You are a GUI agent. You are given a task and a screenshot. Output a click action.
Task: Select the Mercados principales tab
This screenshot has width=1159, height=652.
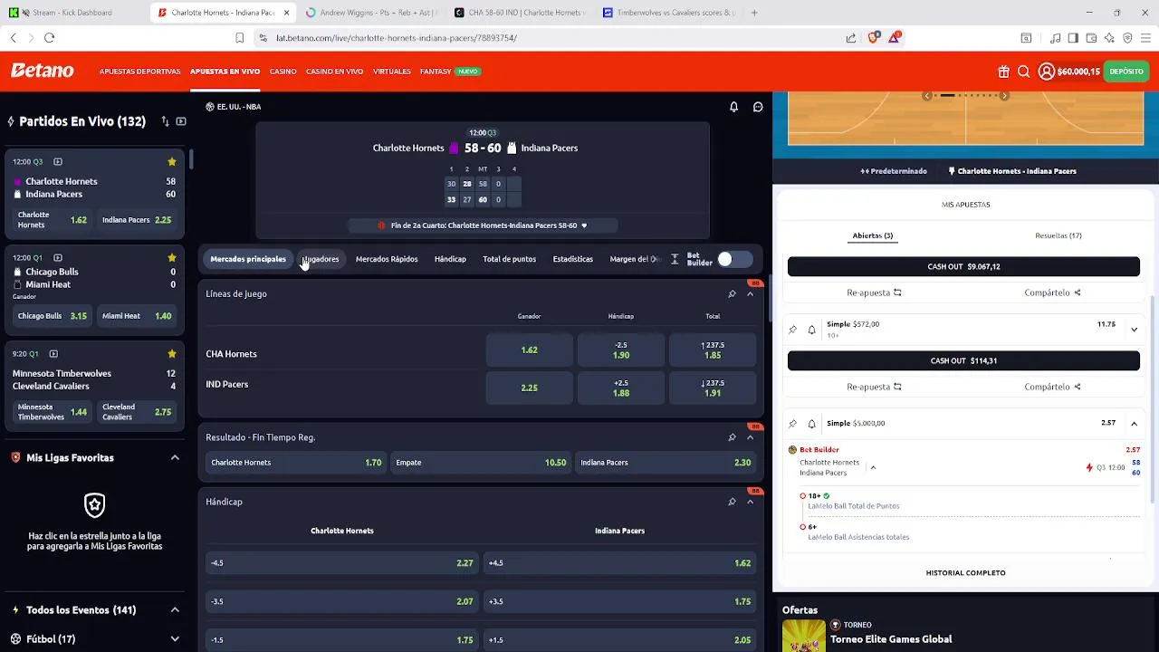pyautogui.click(x=248, y=259)
